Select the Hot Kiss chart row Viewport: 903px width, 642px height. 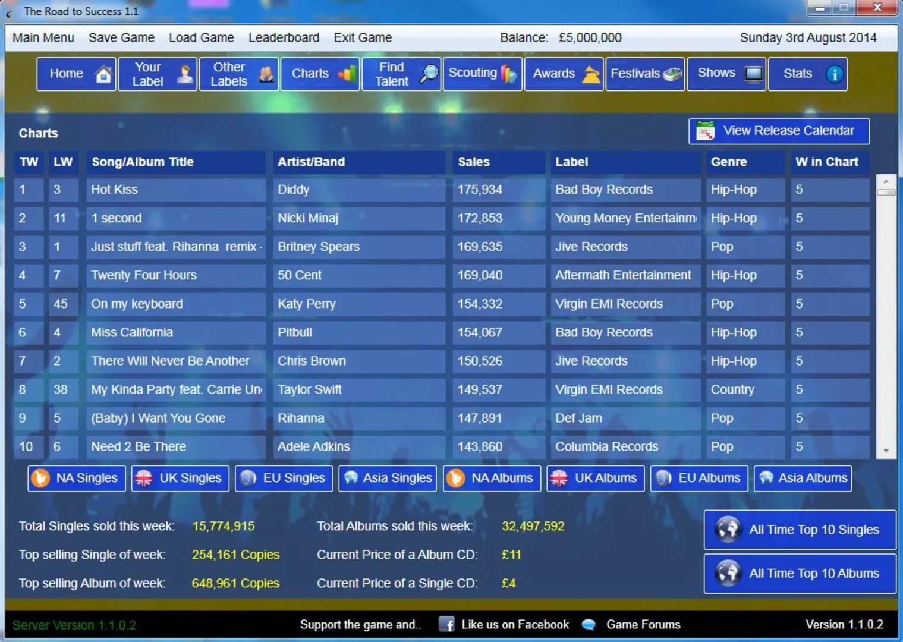click(175, 190)
